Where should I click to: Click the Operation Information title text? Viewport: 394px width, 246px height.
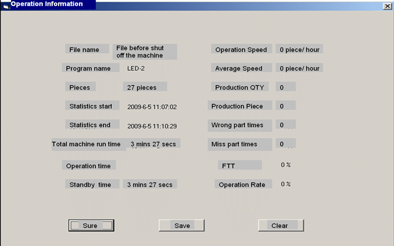click(x=47, y=4)
